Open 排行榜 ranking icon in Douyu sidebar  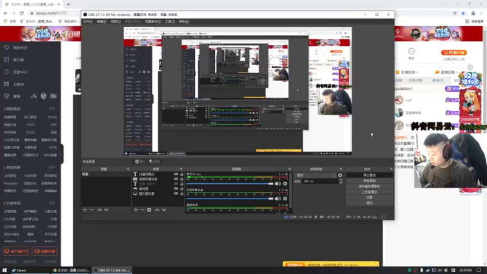pyautogui.click(x=7, y=60)
